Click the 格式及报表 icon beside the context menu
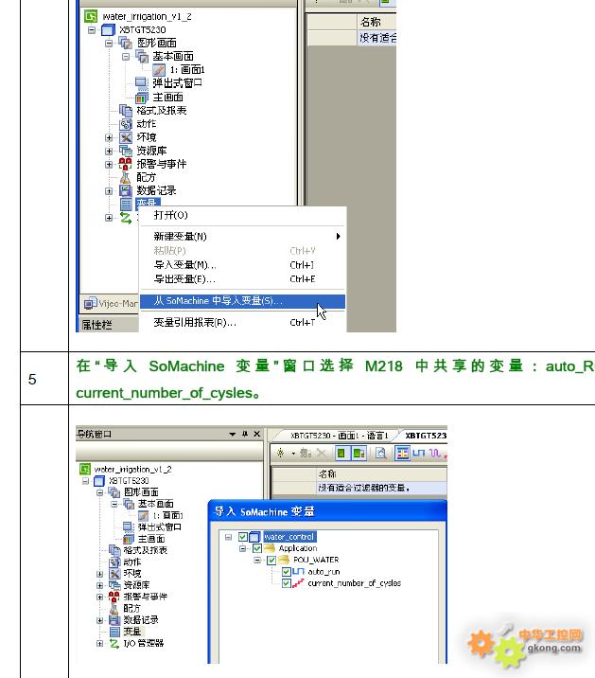This screenshot has height=678, width=595. pos(126,111)
